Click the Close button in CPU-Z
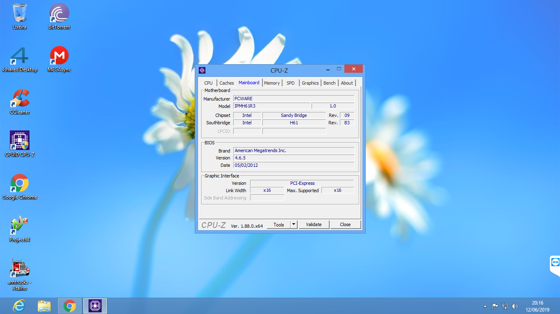 coord(345,224)
